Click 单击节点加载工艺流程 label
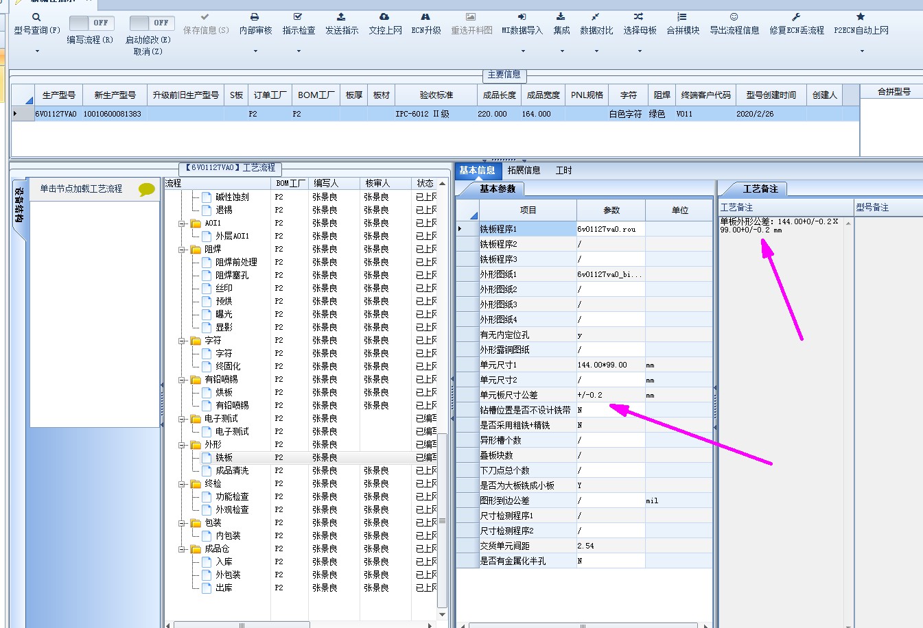 point(81,189)
